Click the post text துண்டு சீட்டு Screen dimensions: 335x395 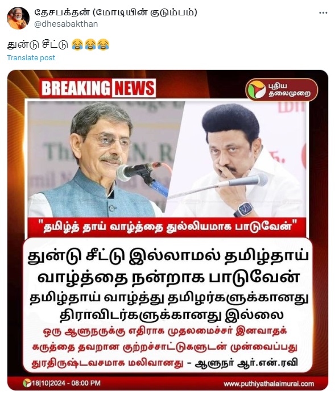(38, 44)
